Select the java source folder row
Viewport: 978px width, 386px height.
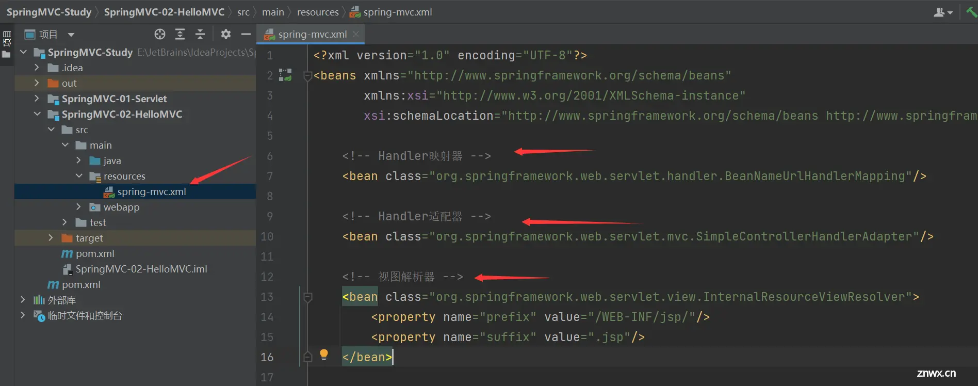point(135,160)
